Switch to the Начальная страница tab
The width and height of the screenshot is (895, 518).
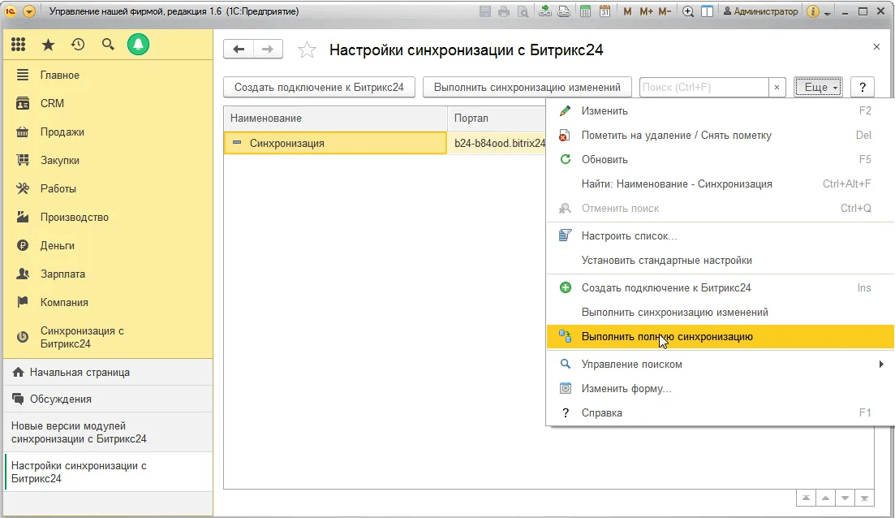(x=80, y=373)
